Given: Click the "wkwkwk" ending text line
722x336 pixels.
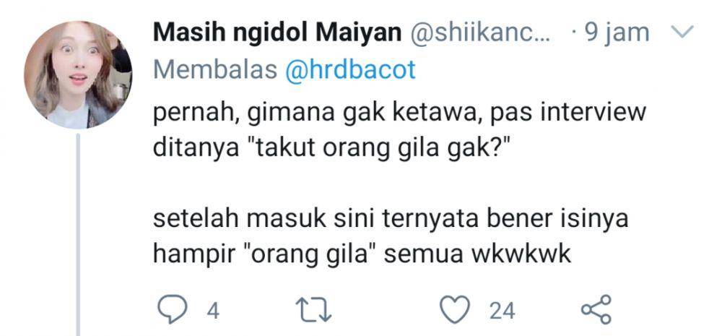Looking at the screenshot, I should point(362,256).
